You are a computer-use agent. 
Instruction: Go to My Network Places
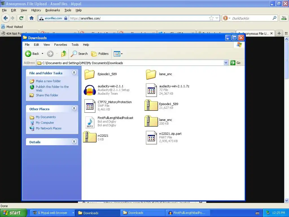point(49,128)
